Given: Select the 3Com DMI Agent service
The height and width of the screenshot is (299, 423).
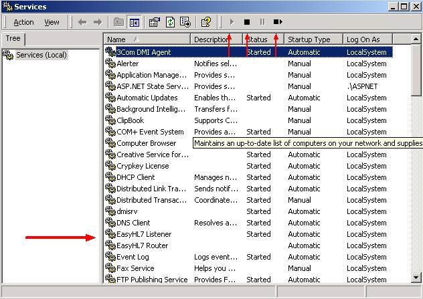Looking at the screenshot, I should pyautogui.click(x=248, y=52).
